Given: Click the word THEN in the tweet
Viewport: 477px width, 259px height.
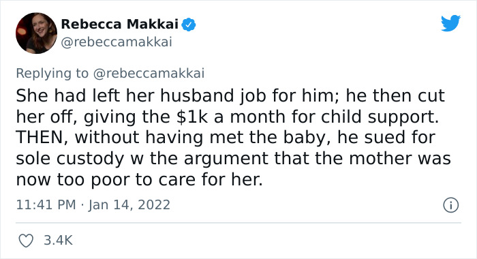Looking at the screenshot, I should [x=40, y=138].
